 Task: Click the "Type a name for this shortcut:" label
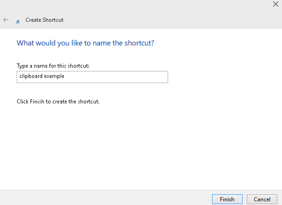53,66
